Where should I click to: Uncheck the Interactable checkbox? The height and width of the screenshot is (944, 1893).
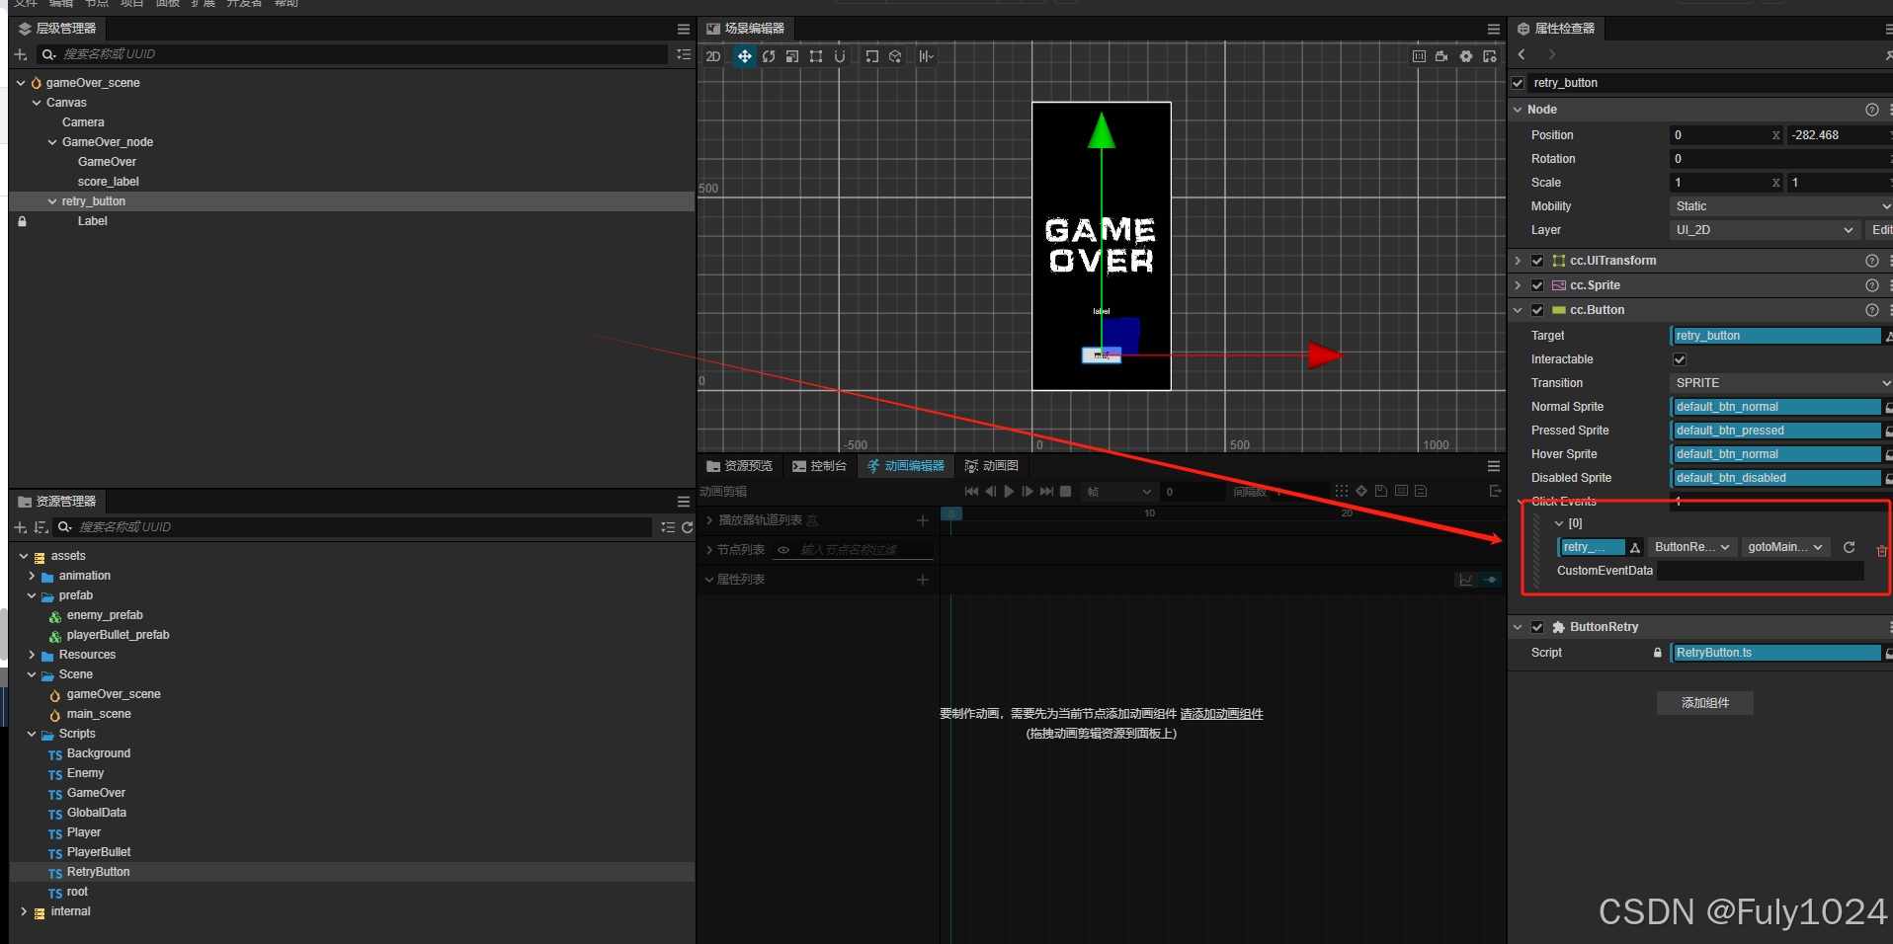pos(1680,359)
